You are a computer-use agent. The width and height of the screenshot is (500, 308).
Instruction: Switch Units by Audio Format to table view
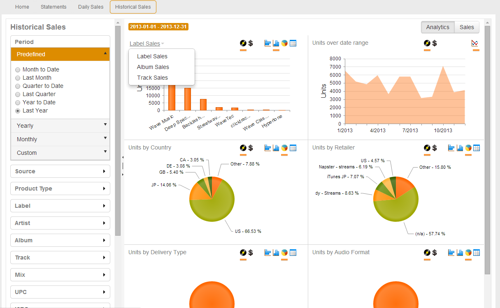(477, 253)
